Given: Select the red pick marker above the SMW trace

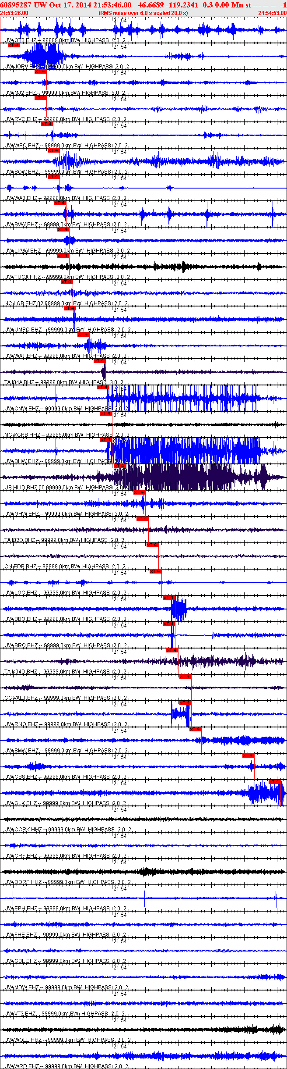Looking at the screenshot, I should [196, 729].
